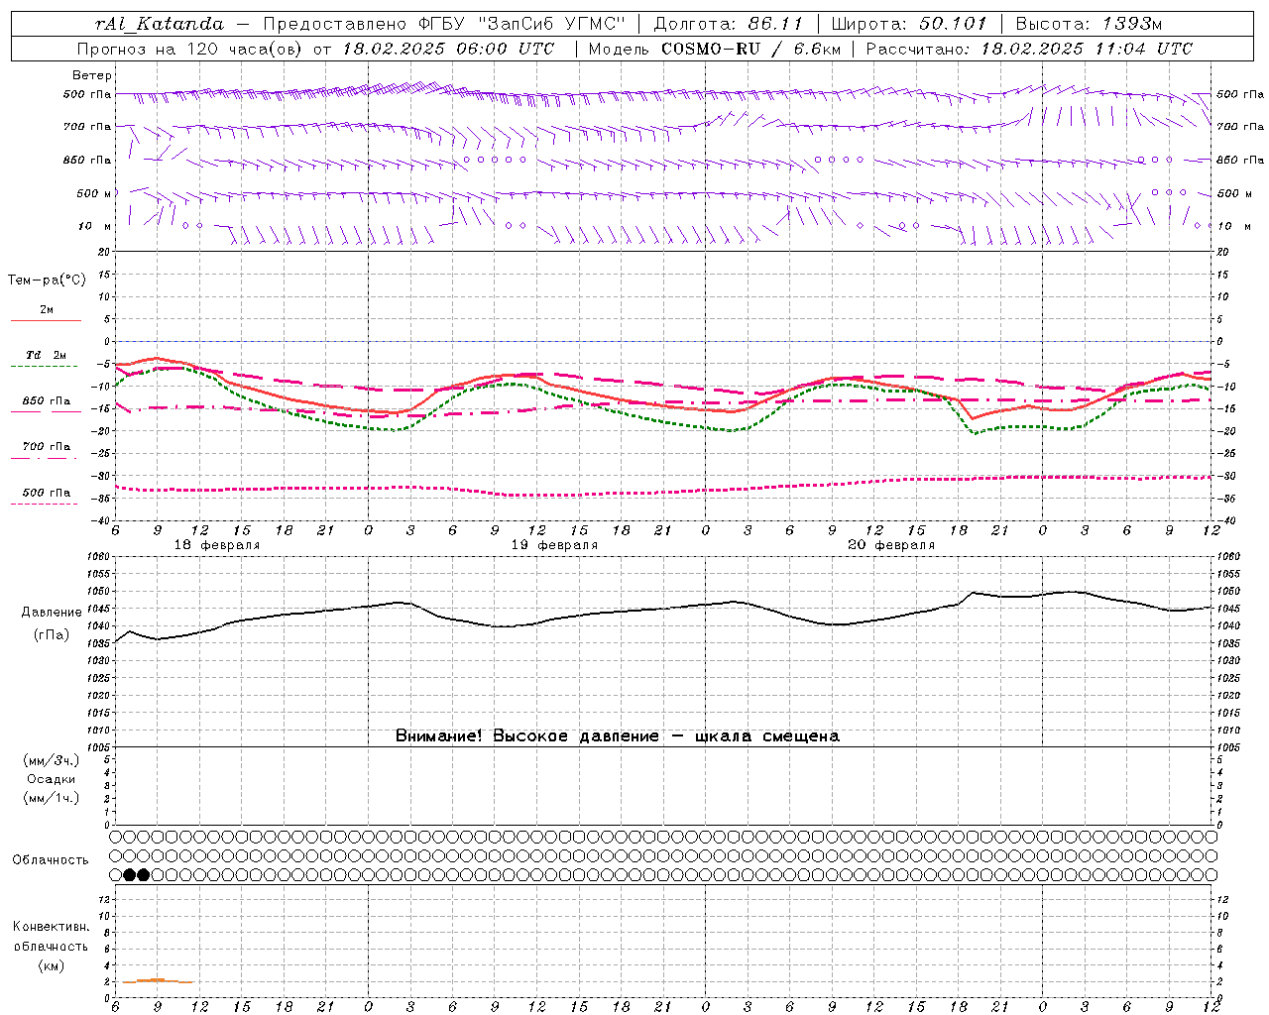The height and width of the screenshot is (1015, 1269).
Task: Click the station name rAl_Katanda
Action: (160, 24)
